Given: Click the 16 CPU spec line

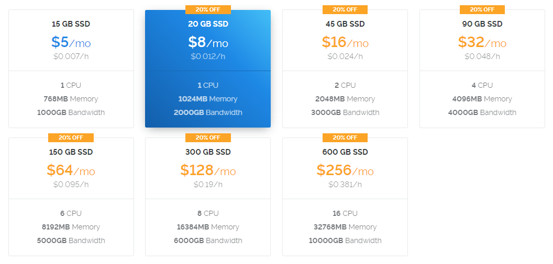Looking at the screenshot, I should point(345,213).
